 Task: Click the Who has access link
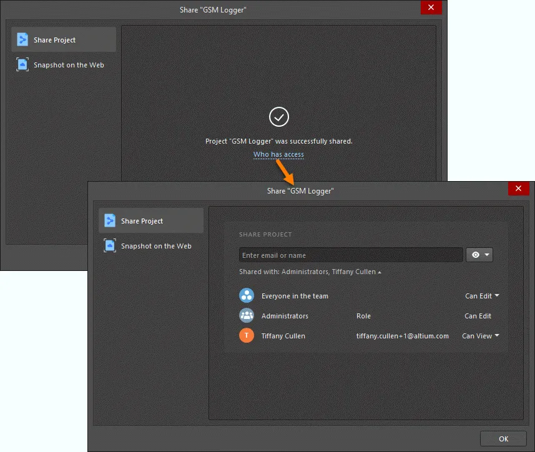click(x=278, y=155)
